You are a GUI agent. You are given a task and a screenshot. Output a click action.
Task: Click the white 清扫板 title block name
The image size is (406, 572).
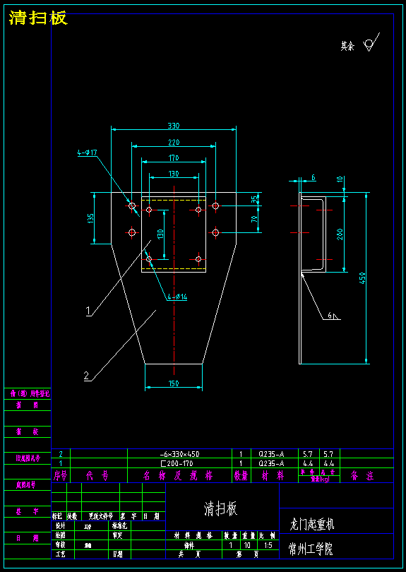point(220,508)
